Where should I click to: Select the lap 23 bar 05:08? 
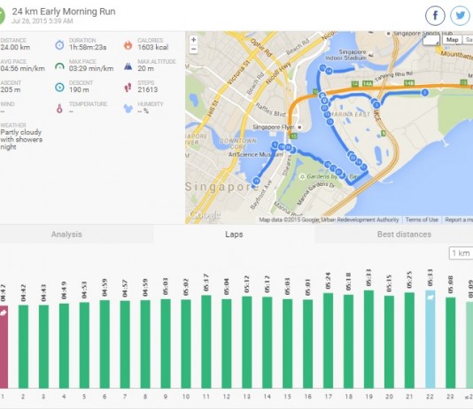[x=450, y=343]
